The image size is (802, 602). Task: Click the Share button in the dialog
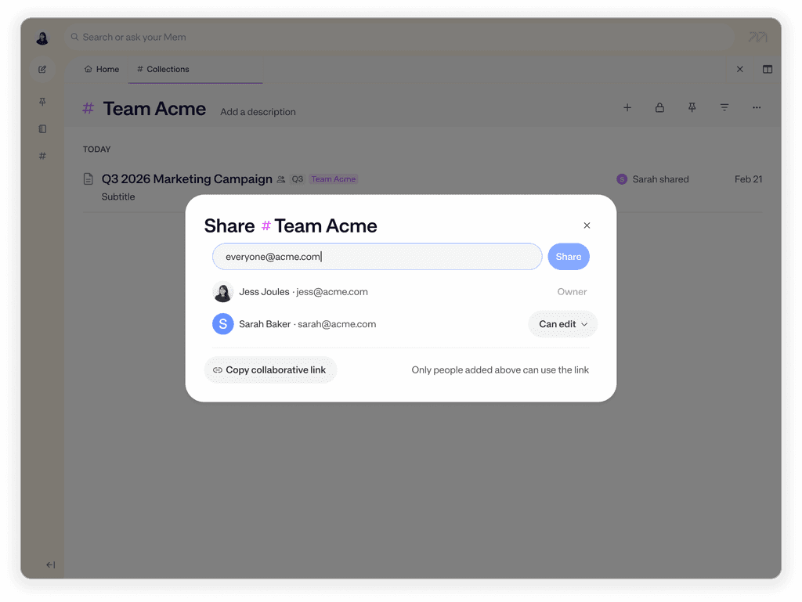tap(569, 257)
